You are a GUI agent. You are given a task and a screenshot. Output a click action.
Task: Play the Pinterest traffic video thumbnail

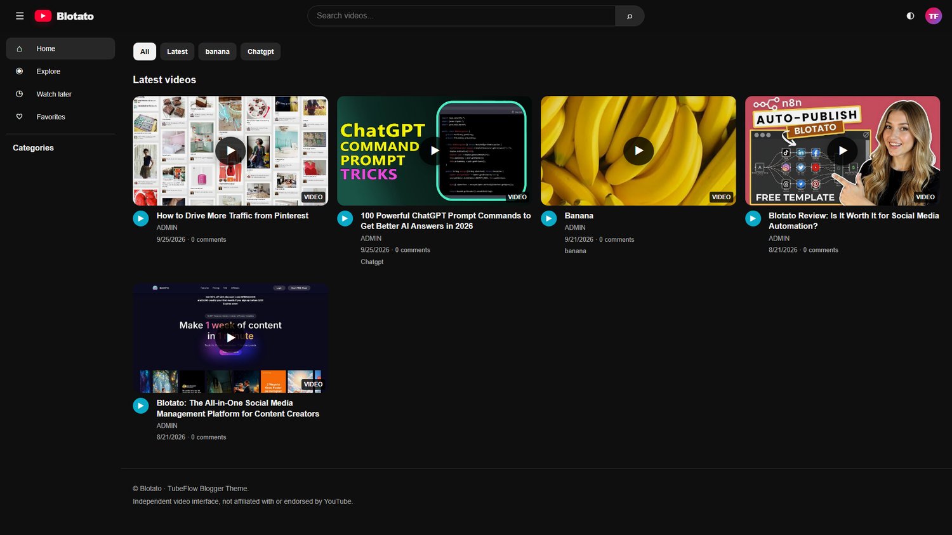230,150
